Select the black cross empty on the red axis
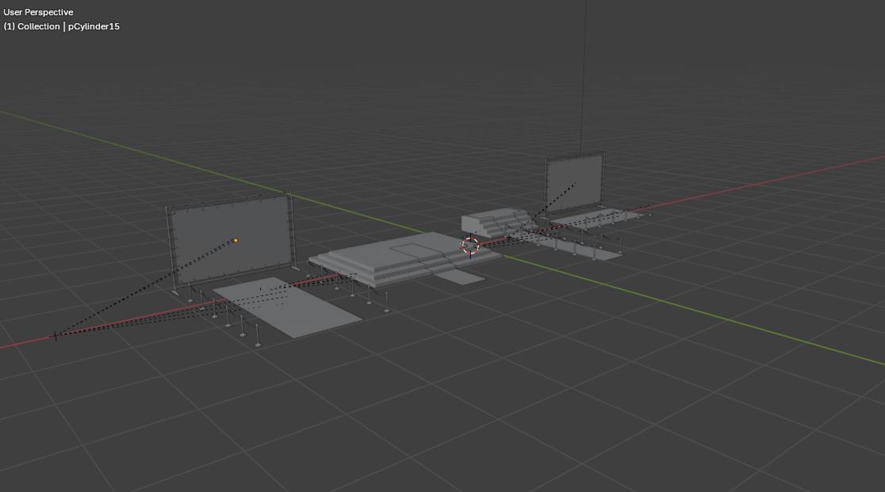The image size is (885, 492). click(55, 336)
